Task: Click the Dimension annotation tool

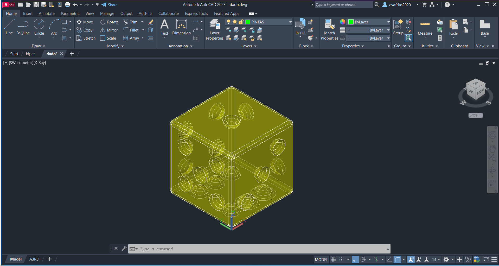Action: coord(181,27)
